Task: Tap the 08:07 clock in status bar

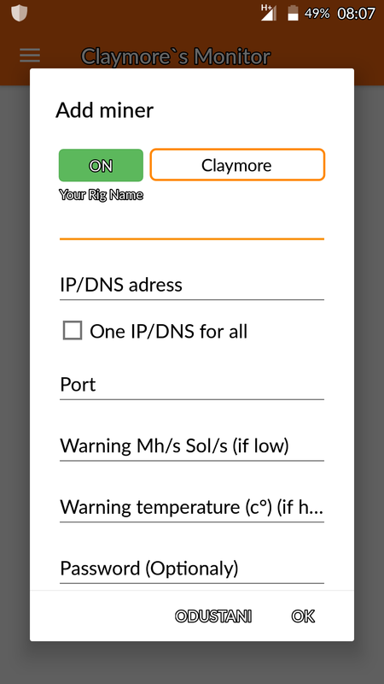Action: click(x=356, y=14)
